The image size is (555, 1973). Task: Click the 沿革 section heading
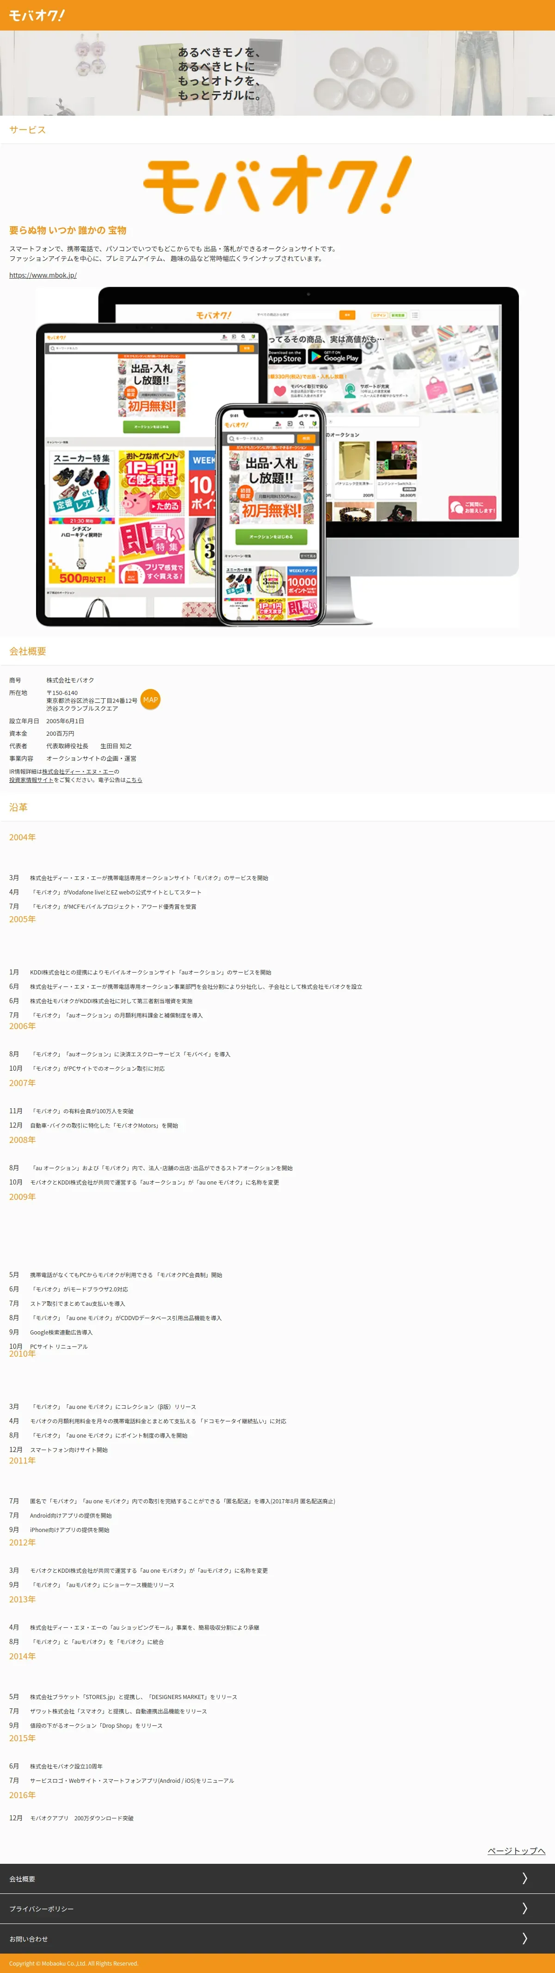tap(18, 807)
